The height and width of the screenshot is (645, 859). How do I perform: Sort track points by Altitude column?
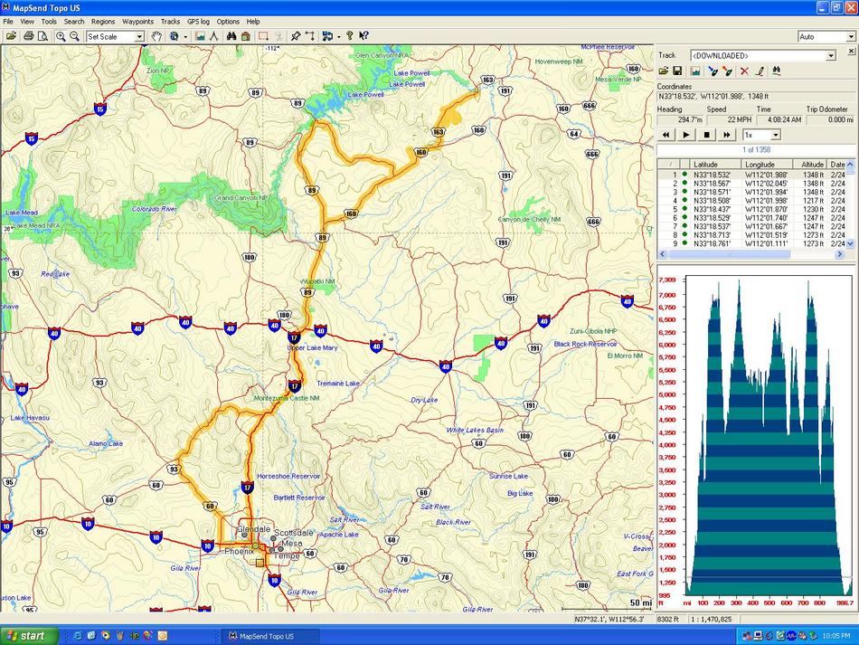[x=809, y=165]
